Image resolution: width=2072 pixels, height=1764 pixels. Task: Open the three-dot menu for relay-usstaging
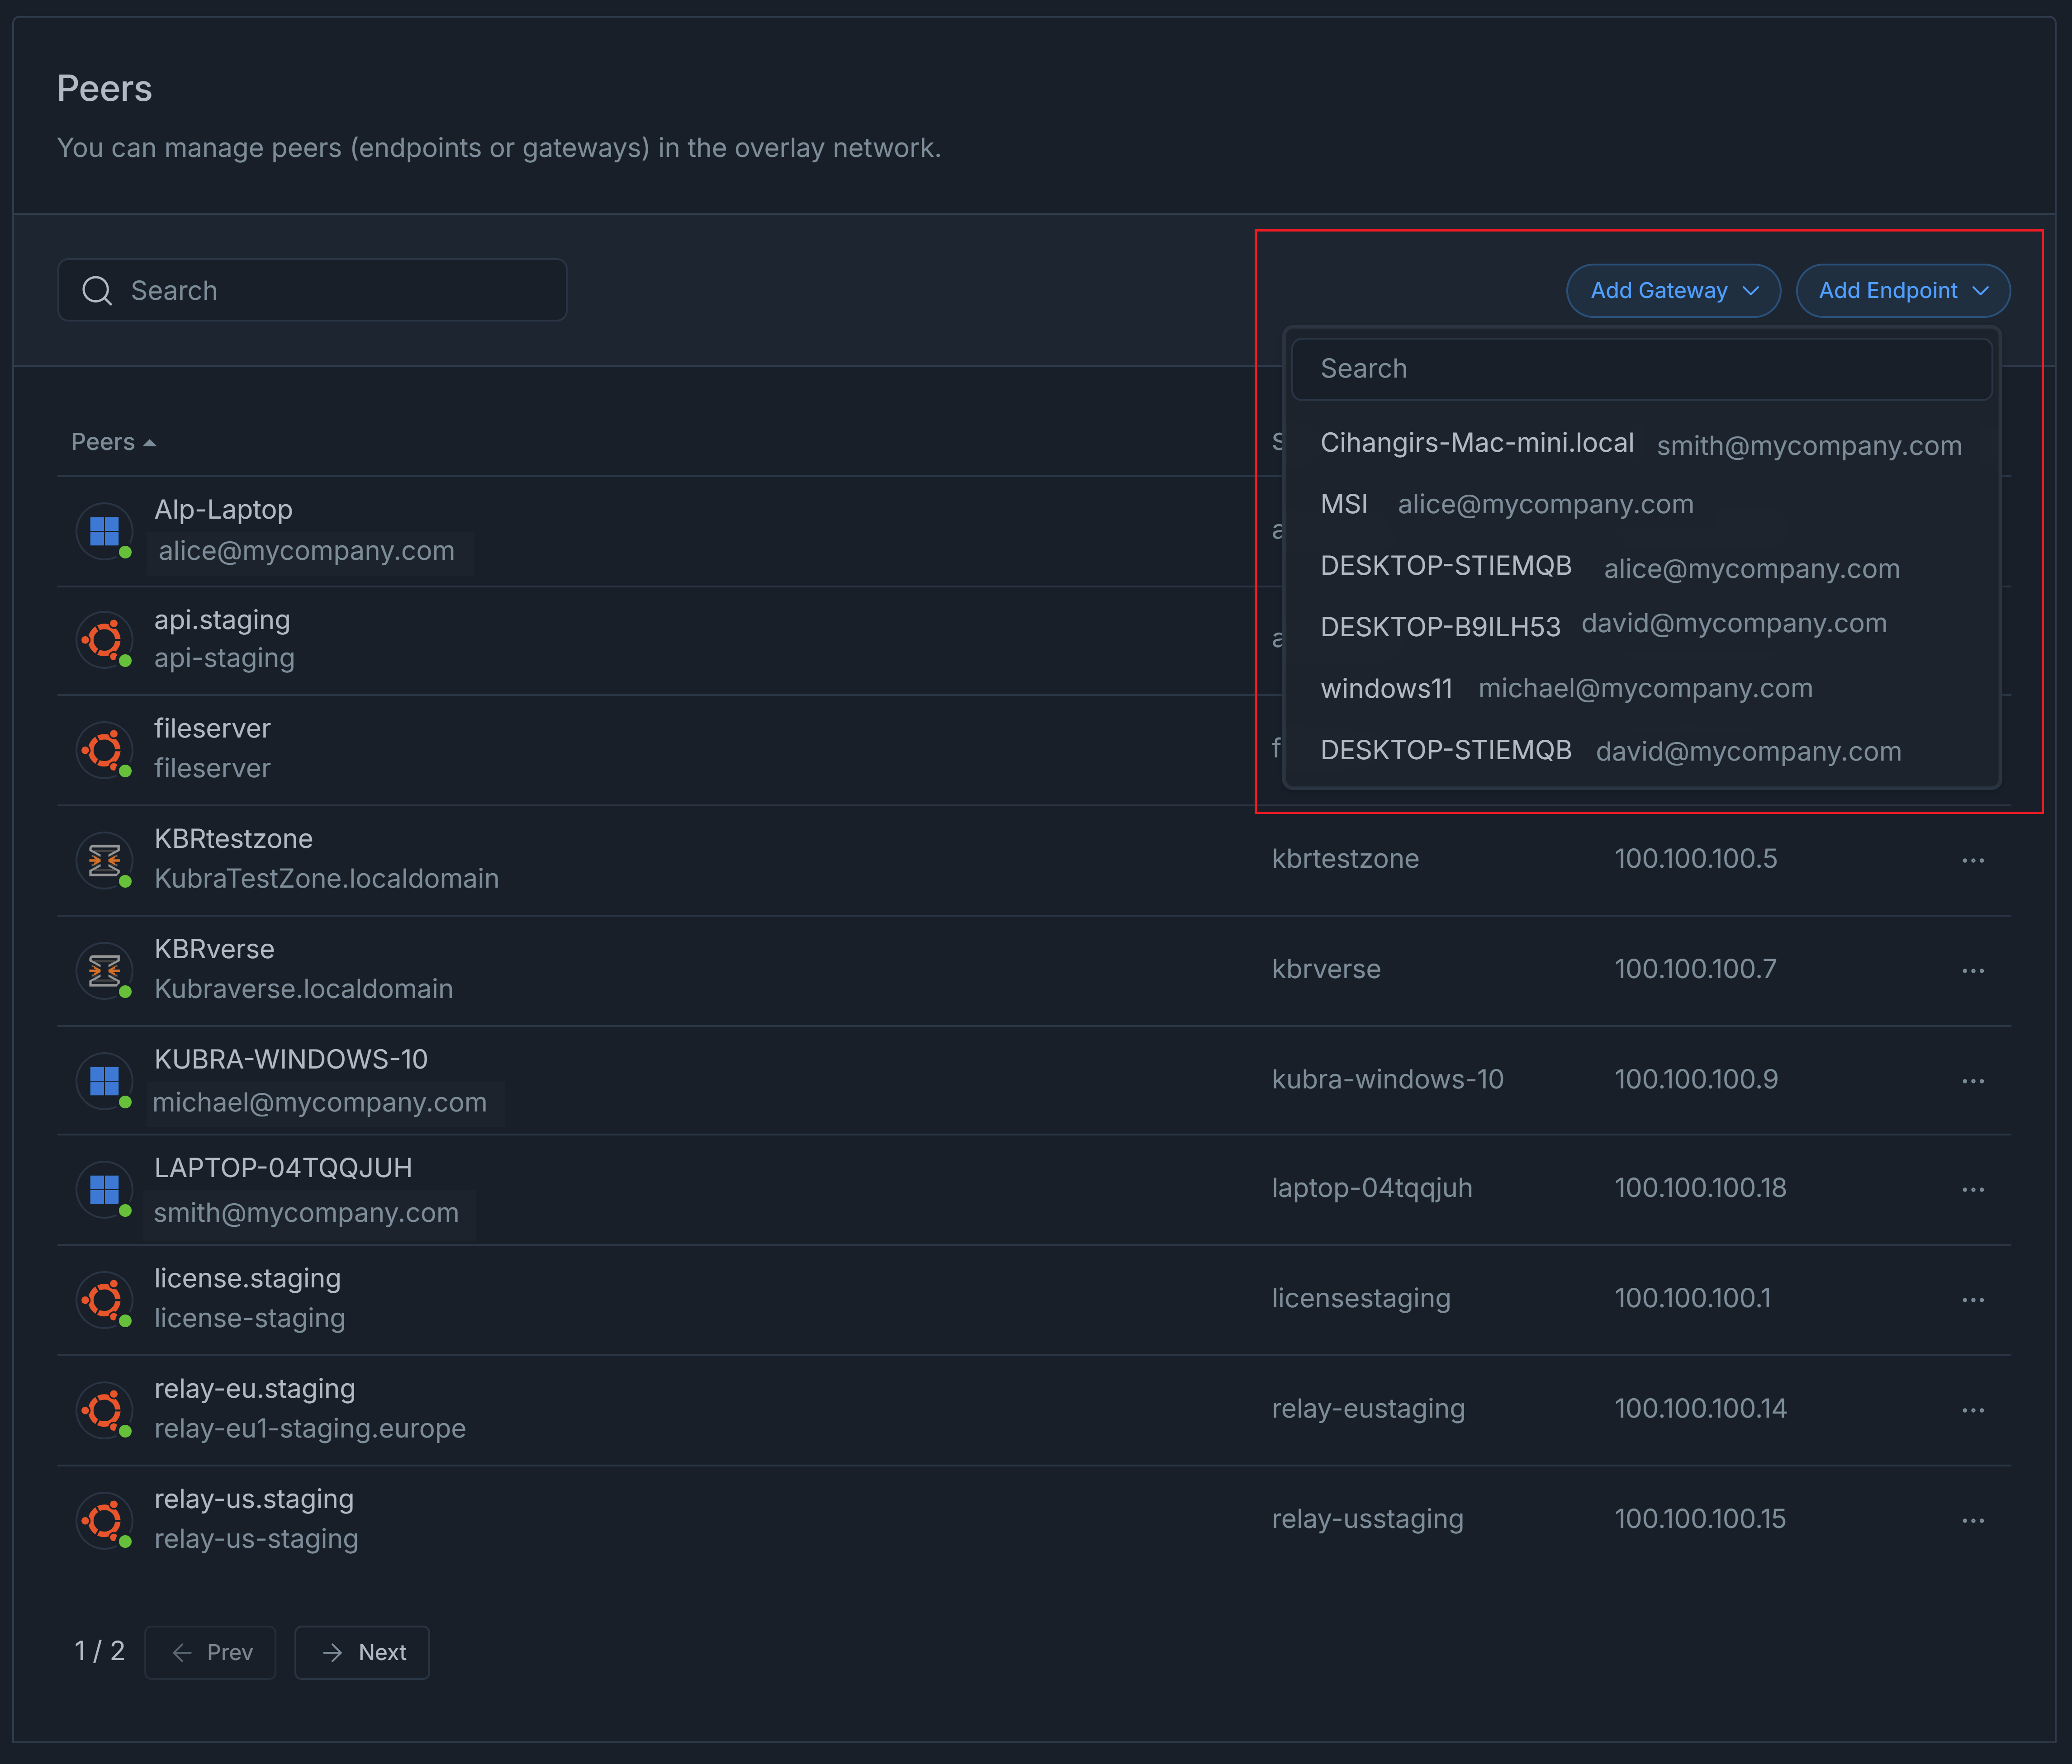click(x=1973, y=1521)
